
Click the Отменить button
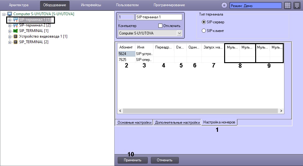(165, 160)
